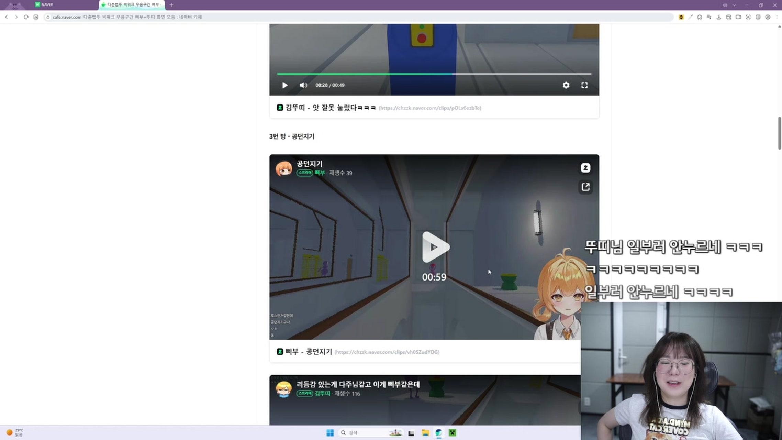Viewport: 782px width, 440px height.
Task: Open the piggy-bank savings toolbar icon
Action: 700,17
